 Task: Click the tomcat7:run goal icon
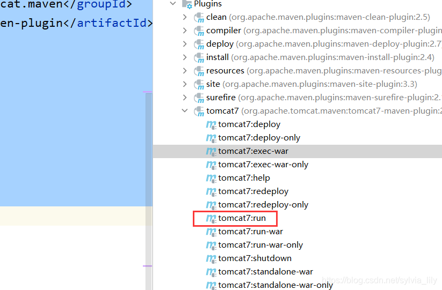211,219
